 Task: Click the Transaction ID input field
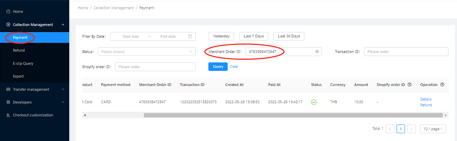point(406,52)
